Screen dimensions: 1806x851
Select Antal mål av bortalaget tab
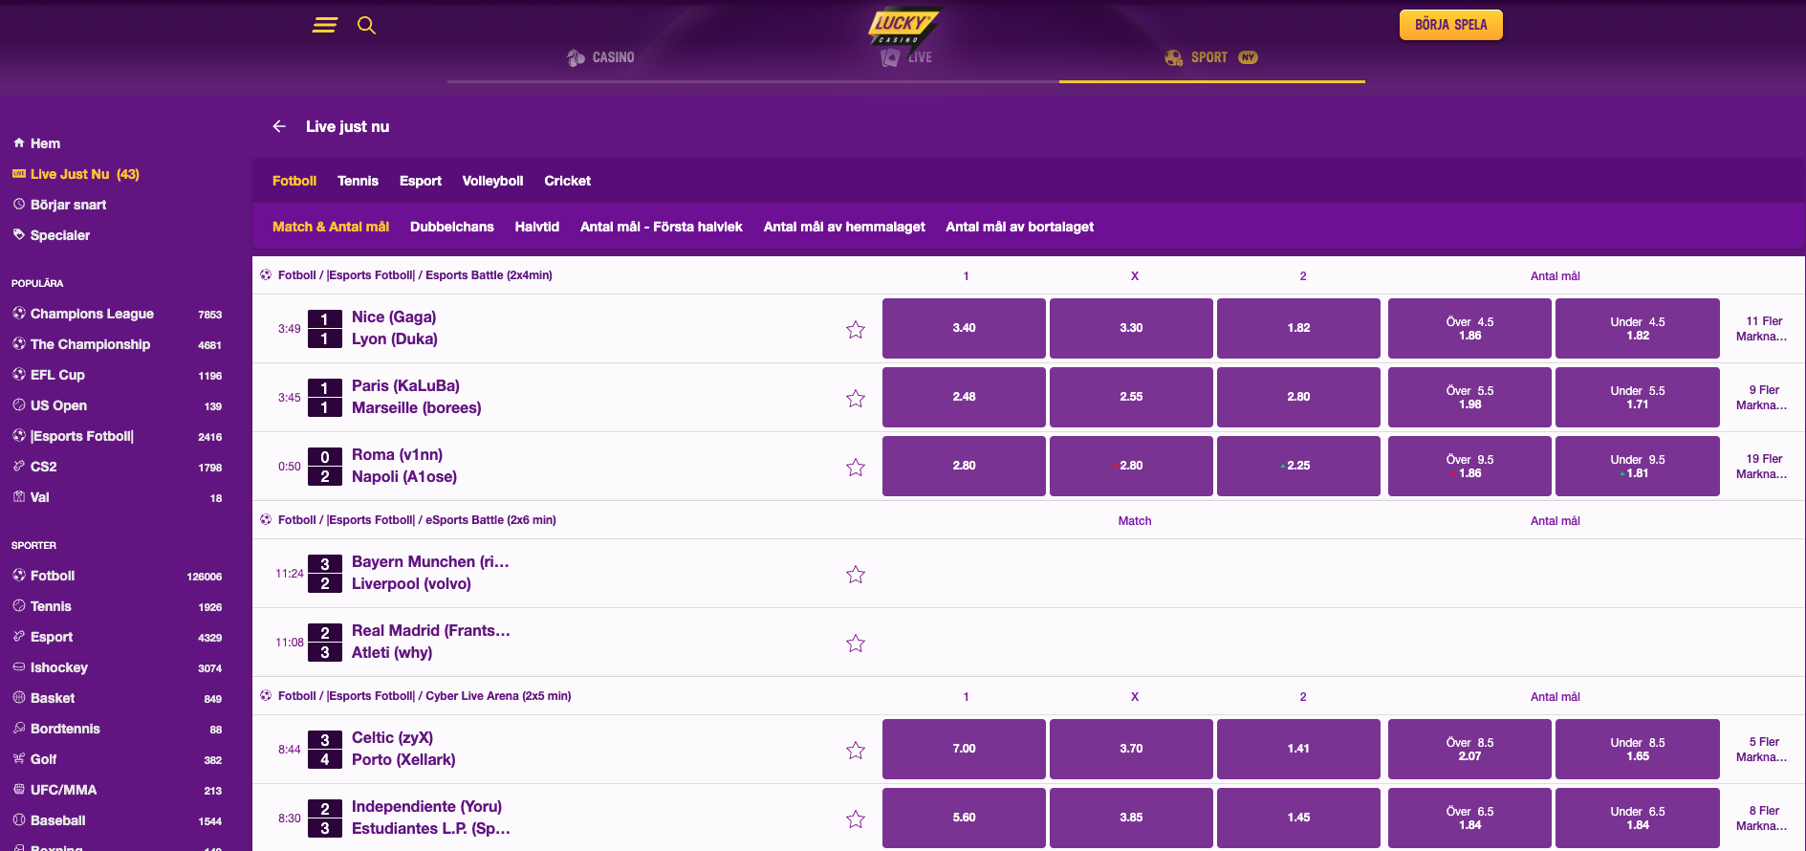point(1020,227)
